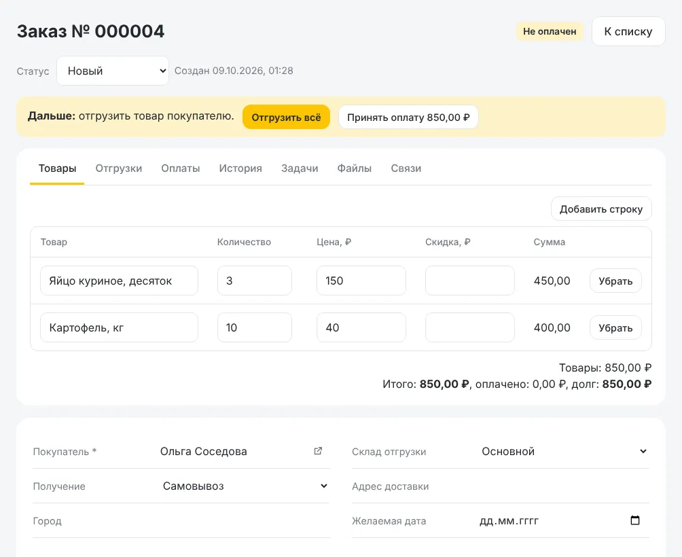Click the Не оплачен status badge
682x557 pixels.
pyautogui.click(x=550, y=31)
